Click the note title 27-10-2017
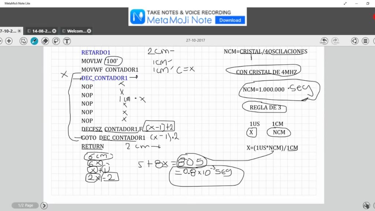Viewport: 375px width, 211px height. click(x=195, y=41)
